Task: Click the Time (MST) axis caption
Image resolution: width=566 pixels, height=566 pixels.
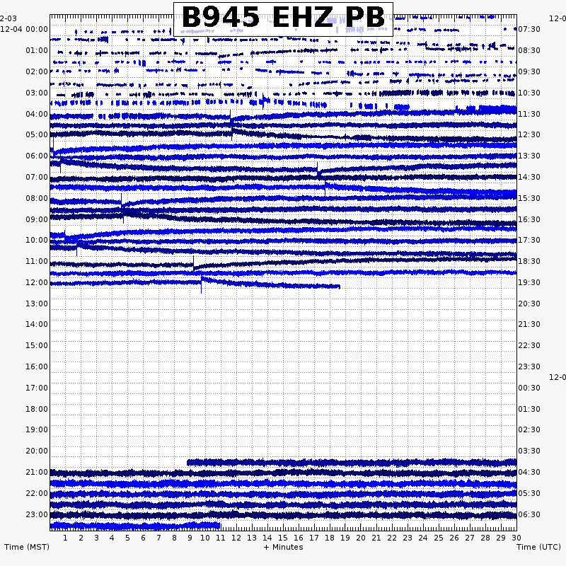Action: tap(27, 547)
